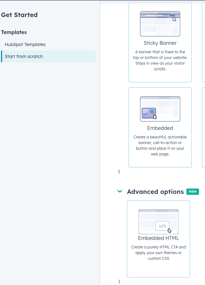Click the green NEW badge

pyautogui.click(x=193, y=192)
